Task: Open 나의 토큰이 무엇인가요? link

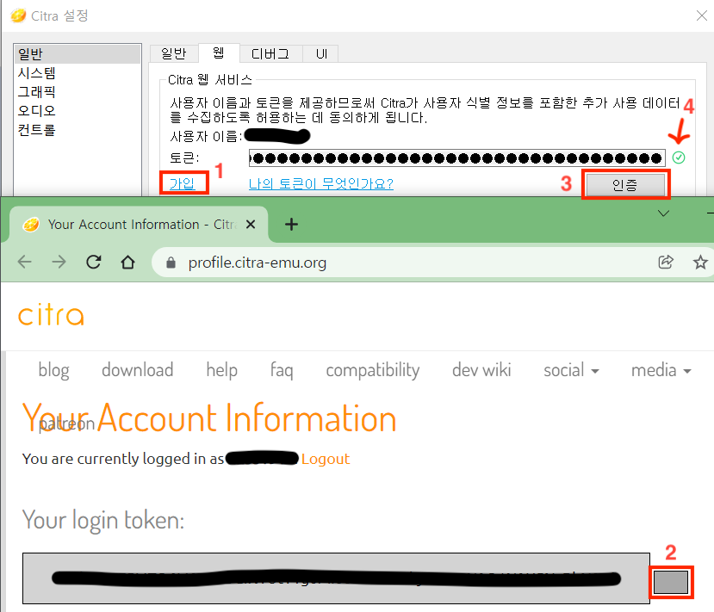Action: click(321, 184)
